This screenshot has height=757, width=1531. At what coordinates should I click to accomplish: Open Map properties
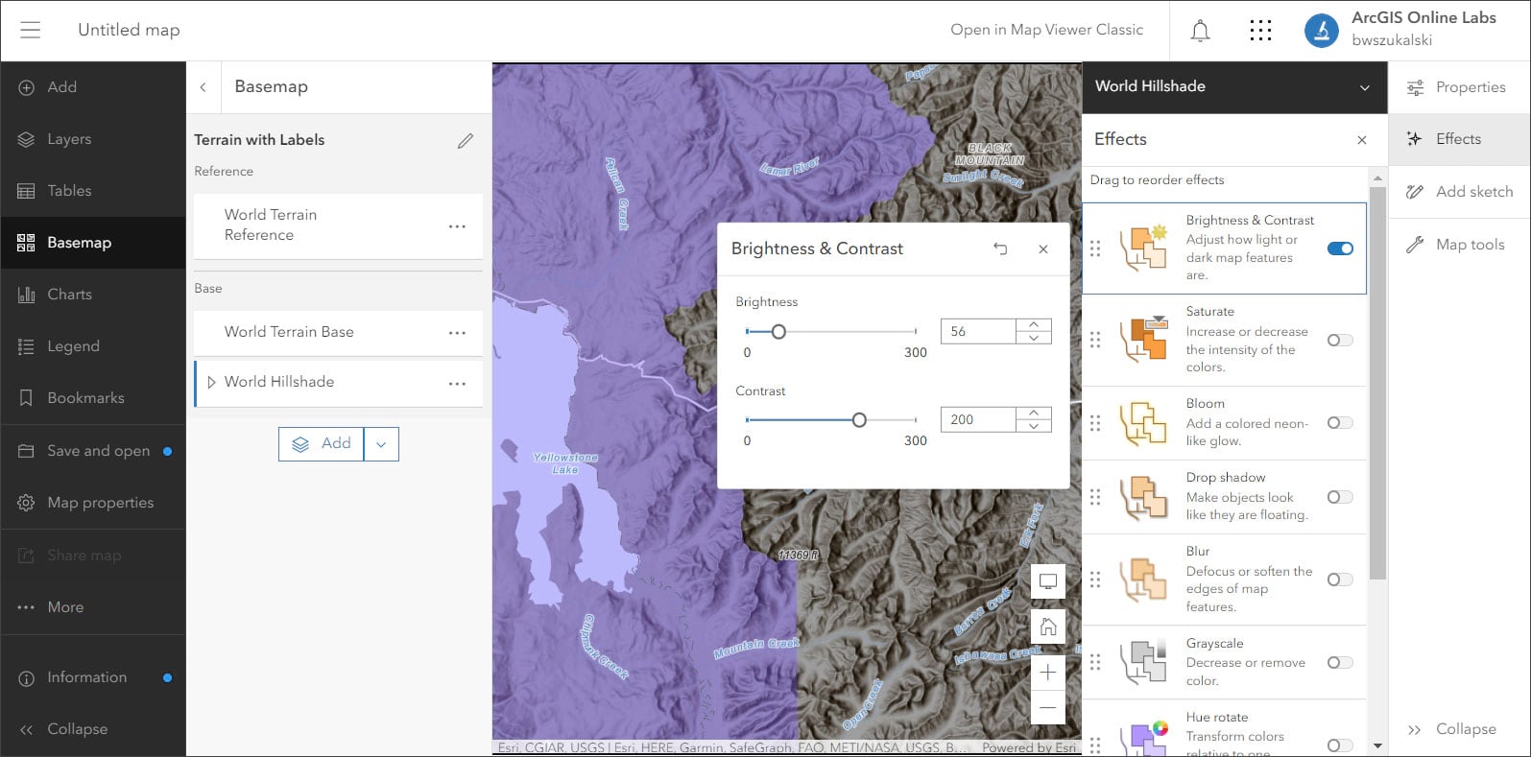pos(93,503)
